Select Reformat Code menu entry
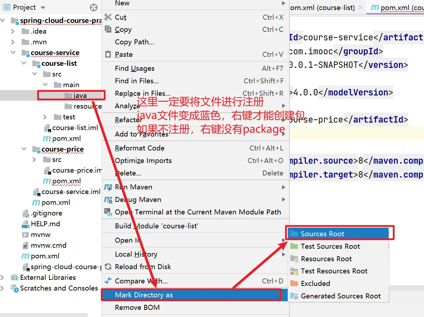This screenshot has width=424, height=317. 195,148
